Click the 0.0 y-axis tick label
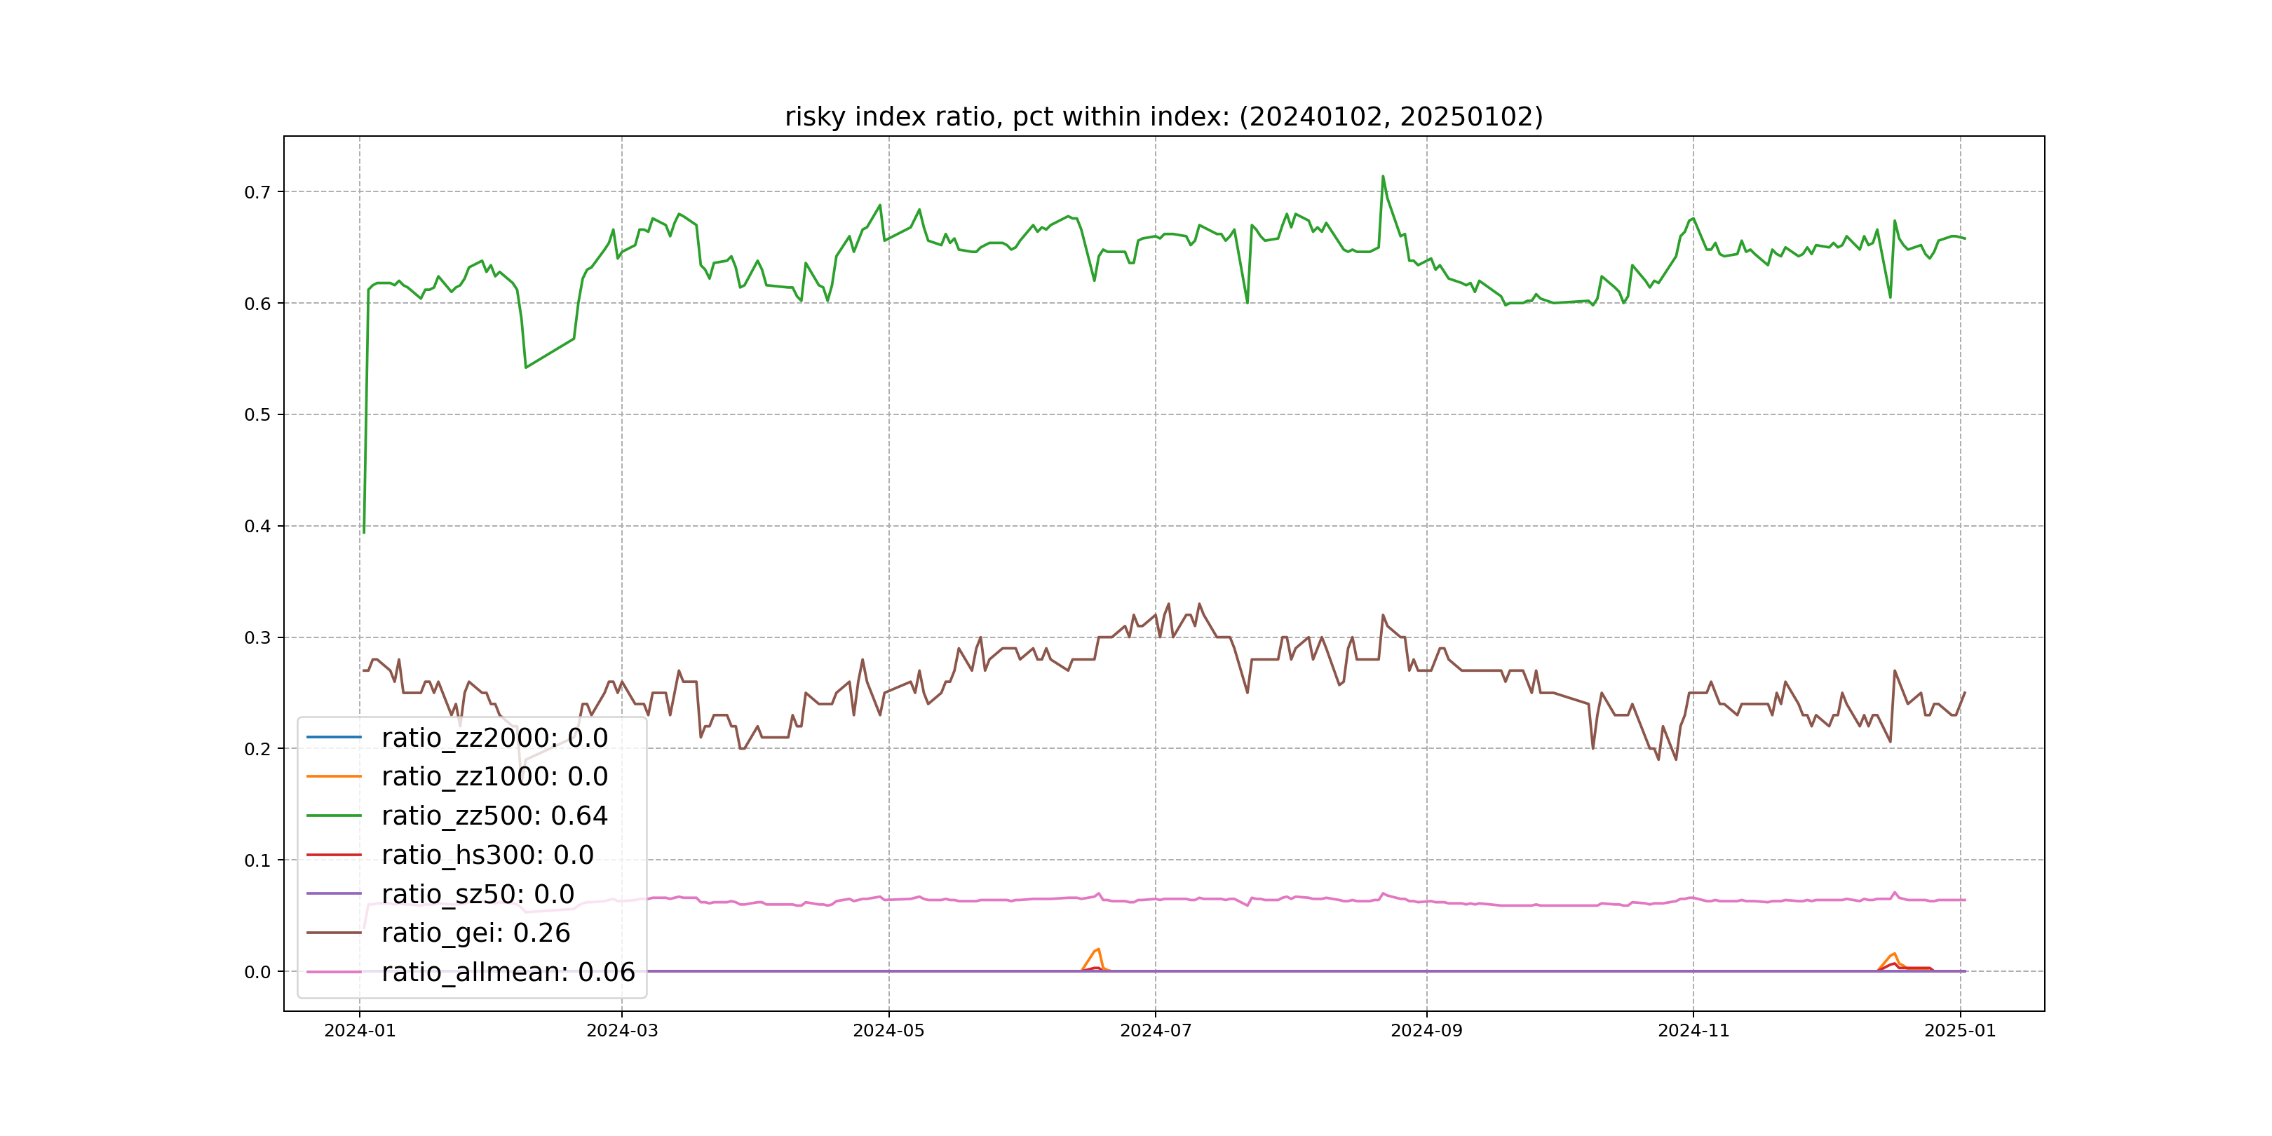The height and width of the screenshot is (1136, 2272). pyautogui.click(x=257, y=972)
